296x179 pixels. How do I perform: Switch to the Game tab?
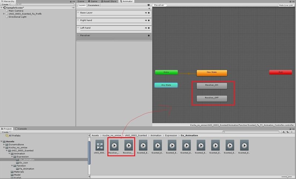pos(93,1)
